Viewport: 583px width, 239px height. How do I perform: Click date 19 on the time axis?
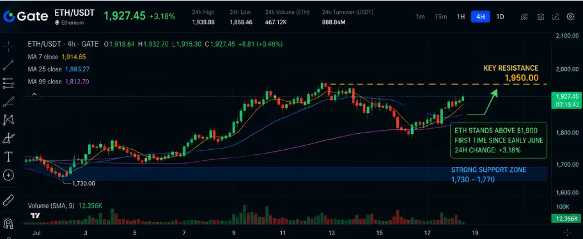pyautogui.click(x=476, y=233)
